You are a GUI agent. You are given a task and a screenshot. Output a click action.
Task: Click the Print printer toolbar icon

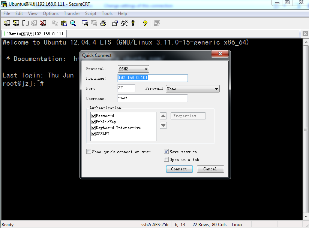(x=103, y=23)
